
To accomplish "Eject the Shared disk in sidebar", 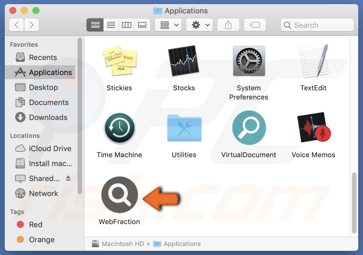I will click(x=68, y=178).
